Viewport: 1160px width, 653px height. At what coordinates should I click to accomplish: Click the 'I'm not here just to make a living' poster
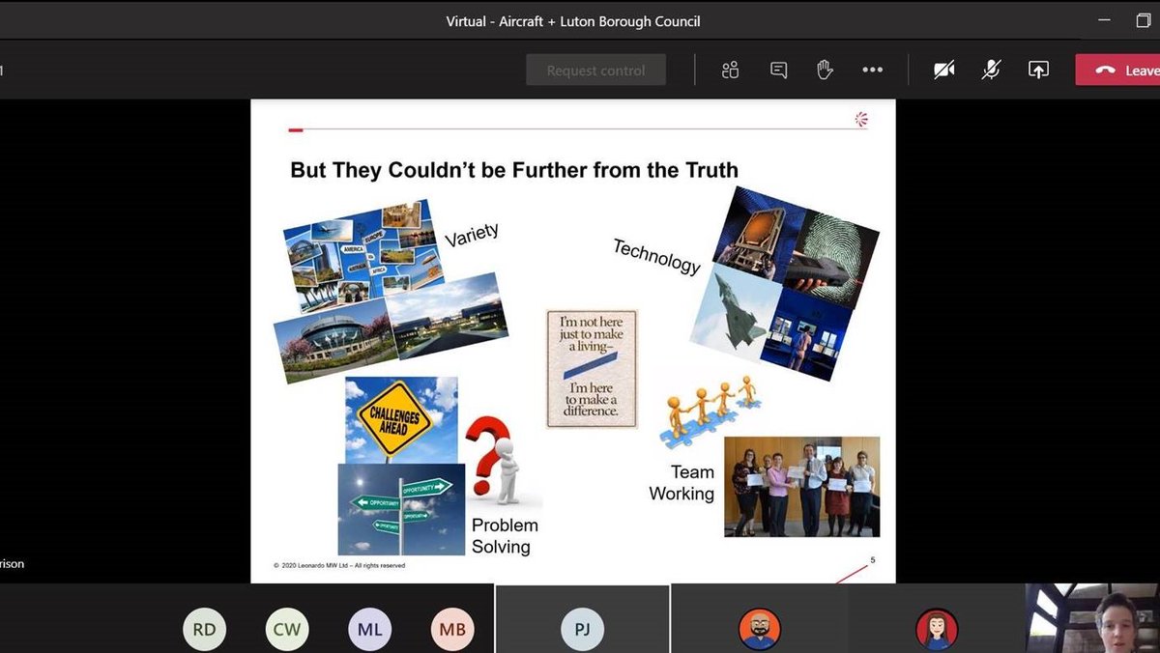tap(592, 369)
